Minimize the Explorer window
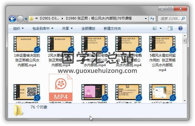Screen dimensions: 195x126 (x=162, y=9)
